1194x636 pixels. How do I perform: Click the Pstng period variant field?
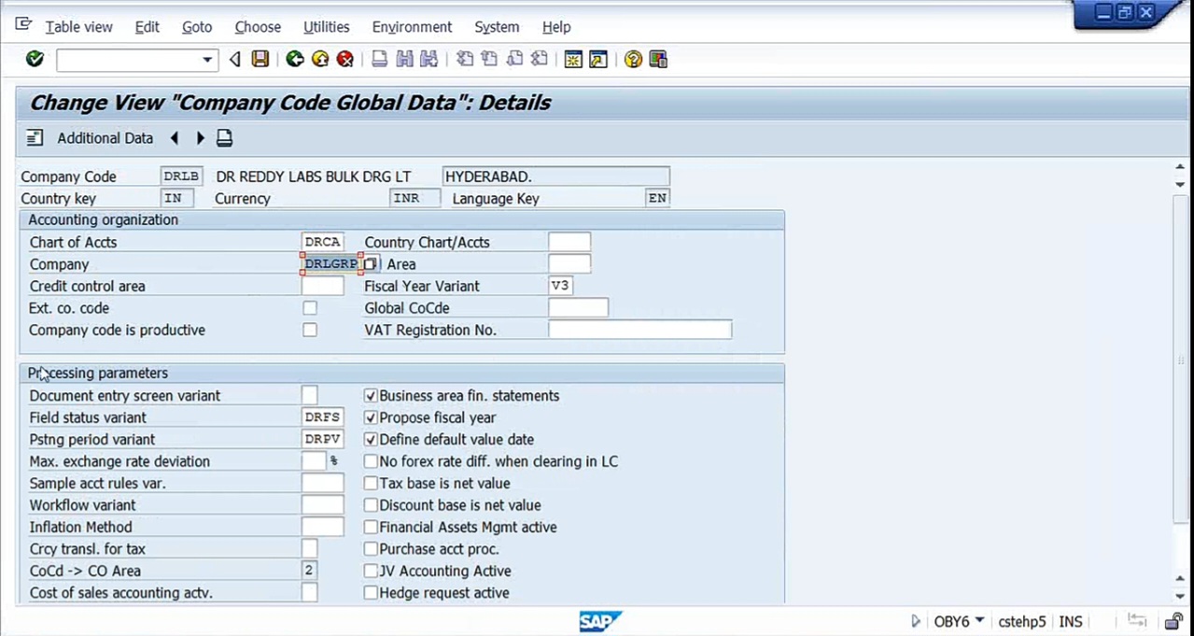(323, 440)
